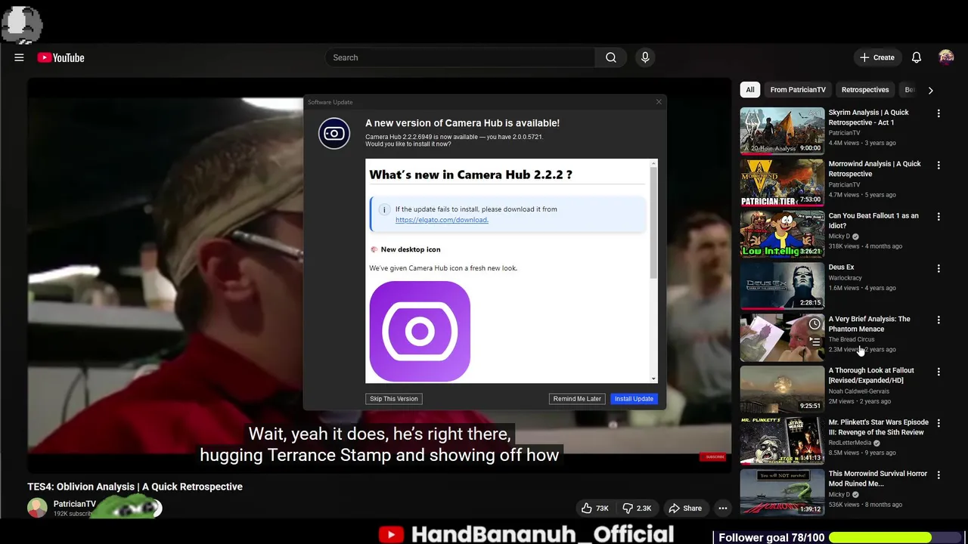The width and height of the screenshot is (968, 544).
Task: Install the Camera Hub update
Action: pos(634,399)
